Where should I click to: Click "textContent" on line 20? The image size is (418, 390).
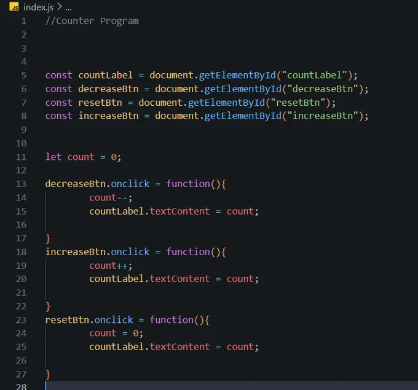[179, 279]
